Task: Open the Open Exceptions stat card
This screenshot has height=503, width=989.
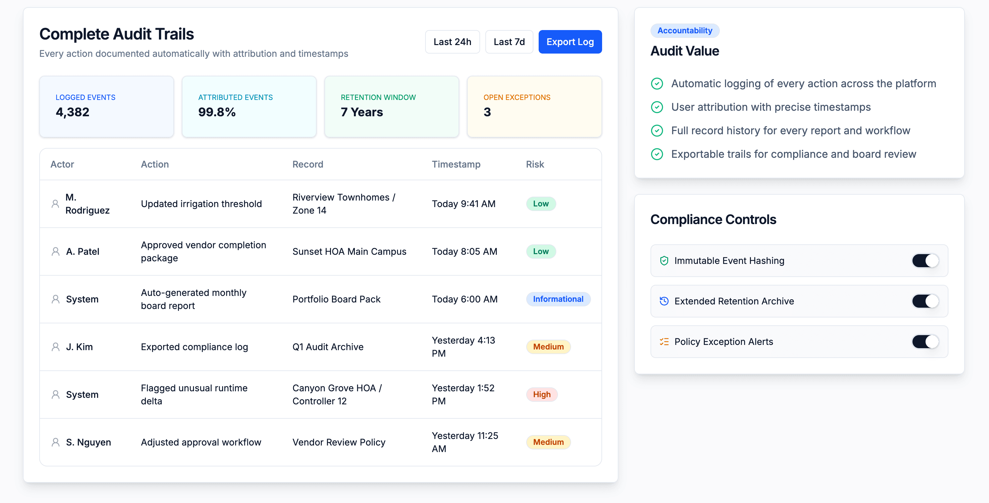Action: pyautogui.click(x=534, y=106)
